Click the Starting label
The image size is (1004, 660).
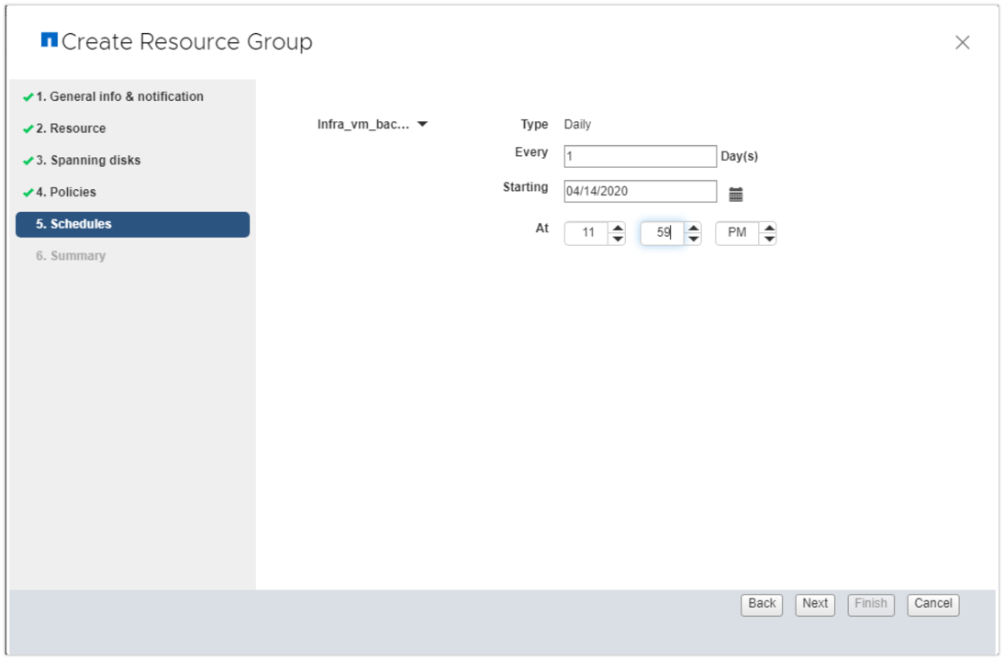tap(525, 187)
